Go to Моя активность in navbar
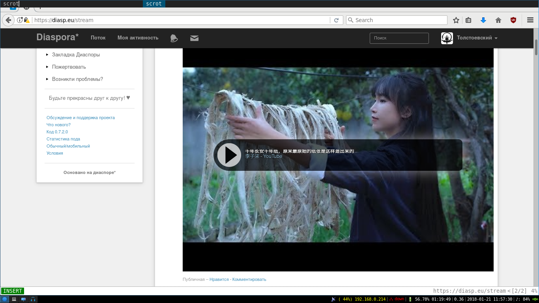 click(x=138, y=38)
